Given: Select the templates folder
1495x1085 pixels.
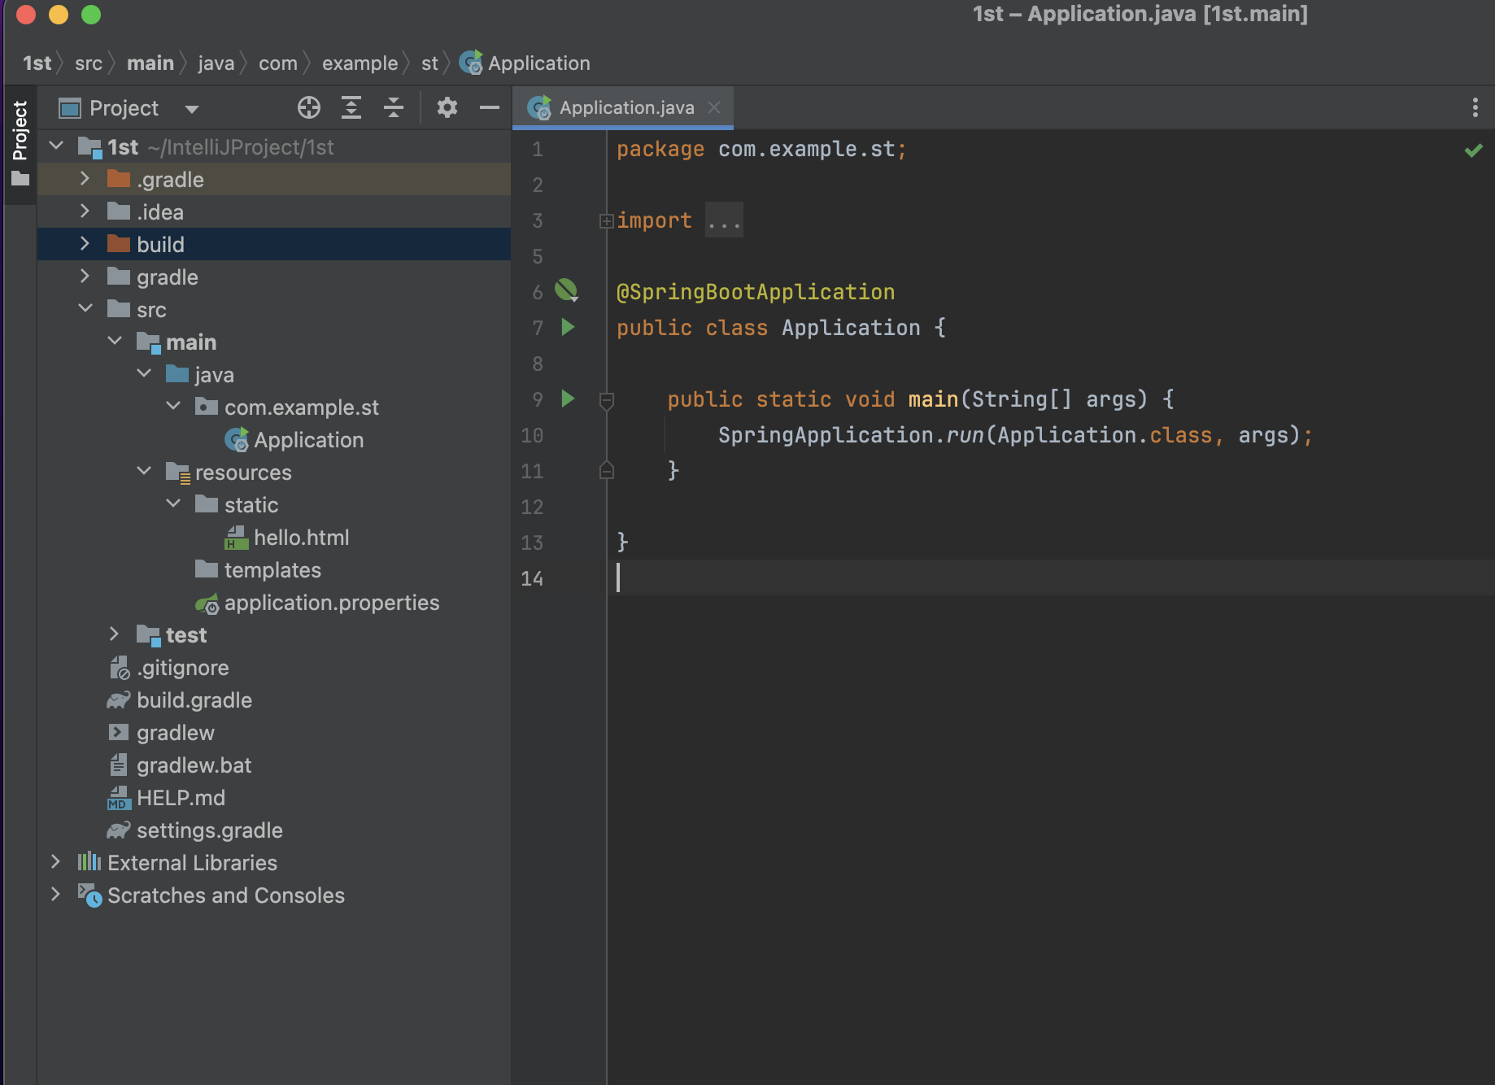Looking at the screenshot, I should point(273,569).
